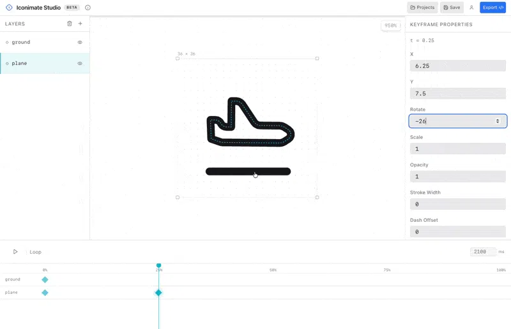Toggle the Loop option

click(36, 252)
